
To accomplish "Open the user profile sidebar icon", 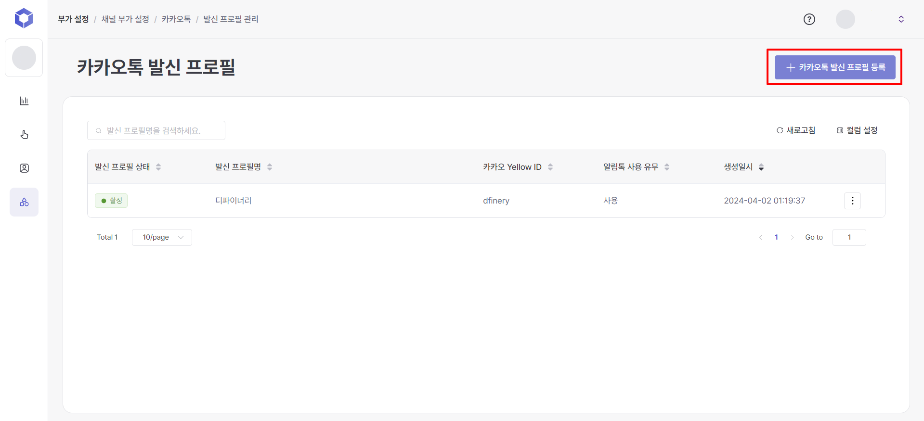I will coord(24,168).
